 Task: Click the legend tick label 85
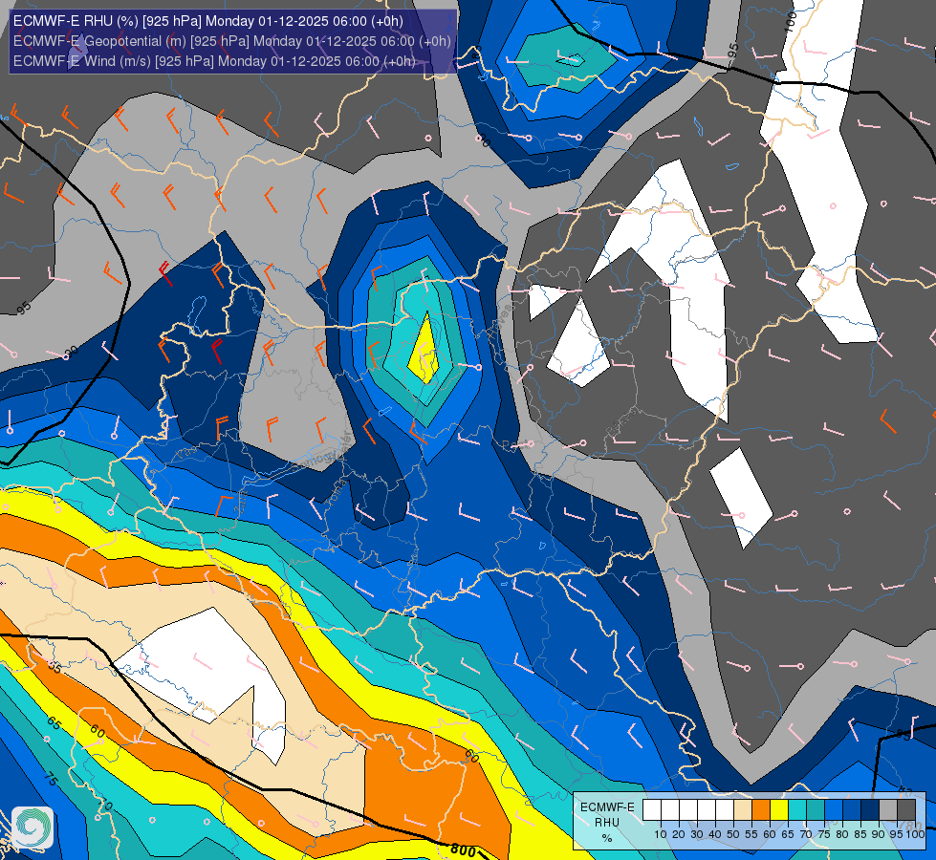[x=860, y=834]
